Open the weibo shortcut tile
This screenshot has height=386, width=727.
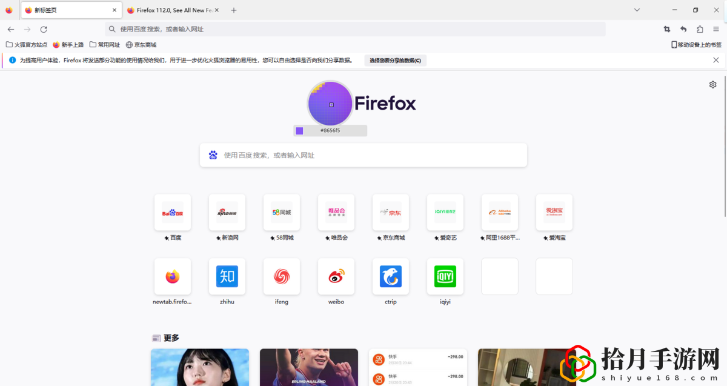tap(336, 277)
